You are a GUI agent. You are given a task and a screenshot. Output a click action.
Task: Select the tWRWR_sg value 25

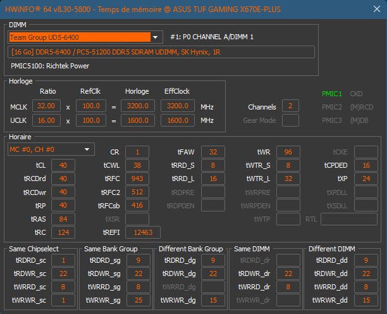(x=137, y=299)
